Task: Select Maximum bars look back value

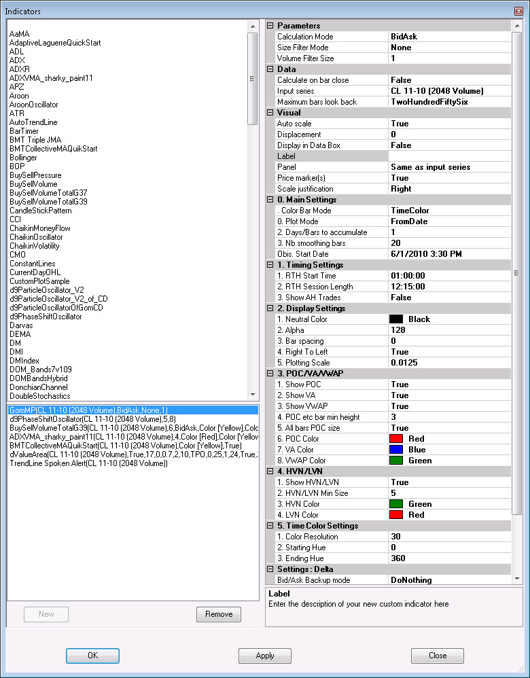Action: [x=450, y=102]
